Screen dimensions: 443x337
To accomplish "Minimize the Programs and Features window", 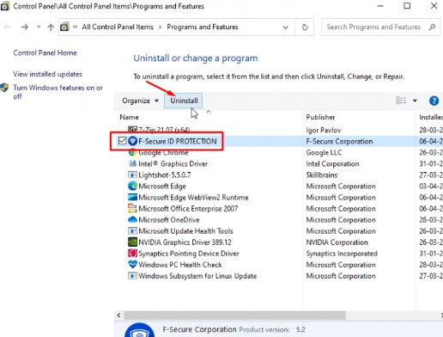I will pos(380,6).
